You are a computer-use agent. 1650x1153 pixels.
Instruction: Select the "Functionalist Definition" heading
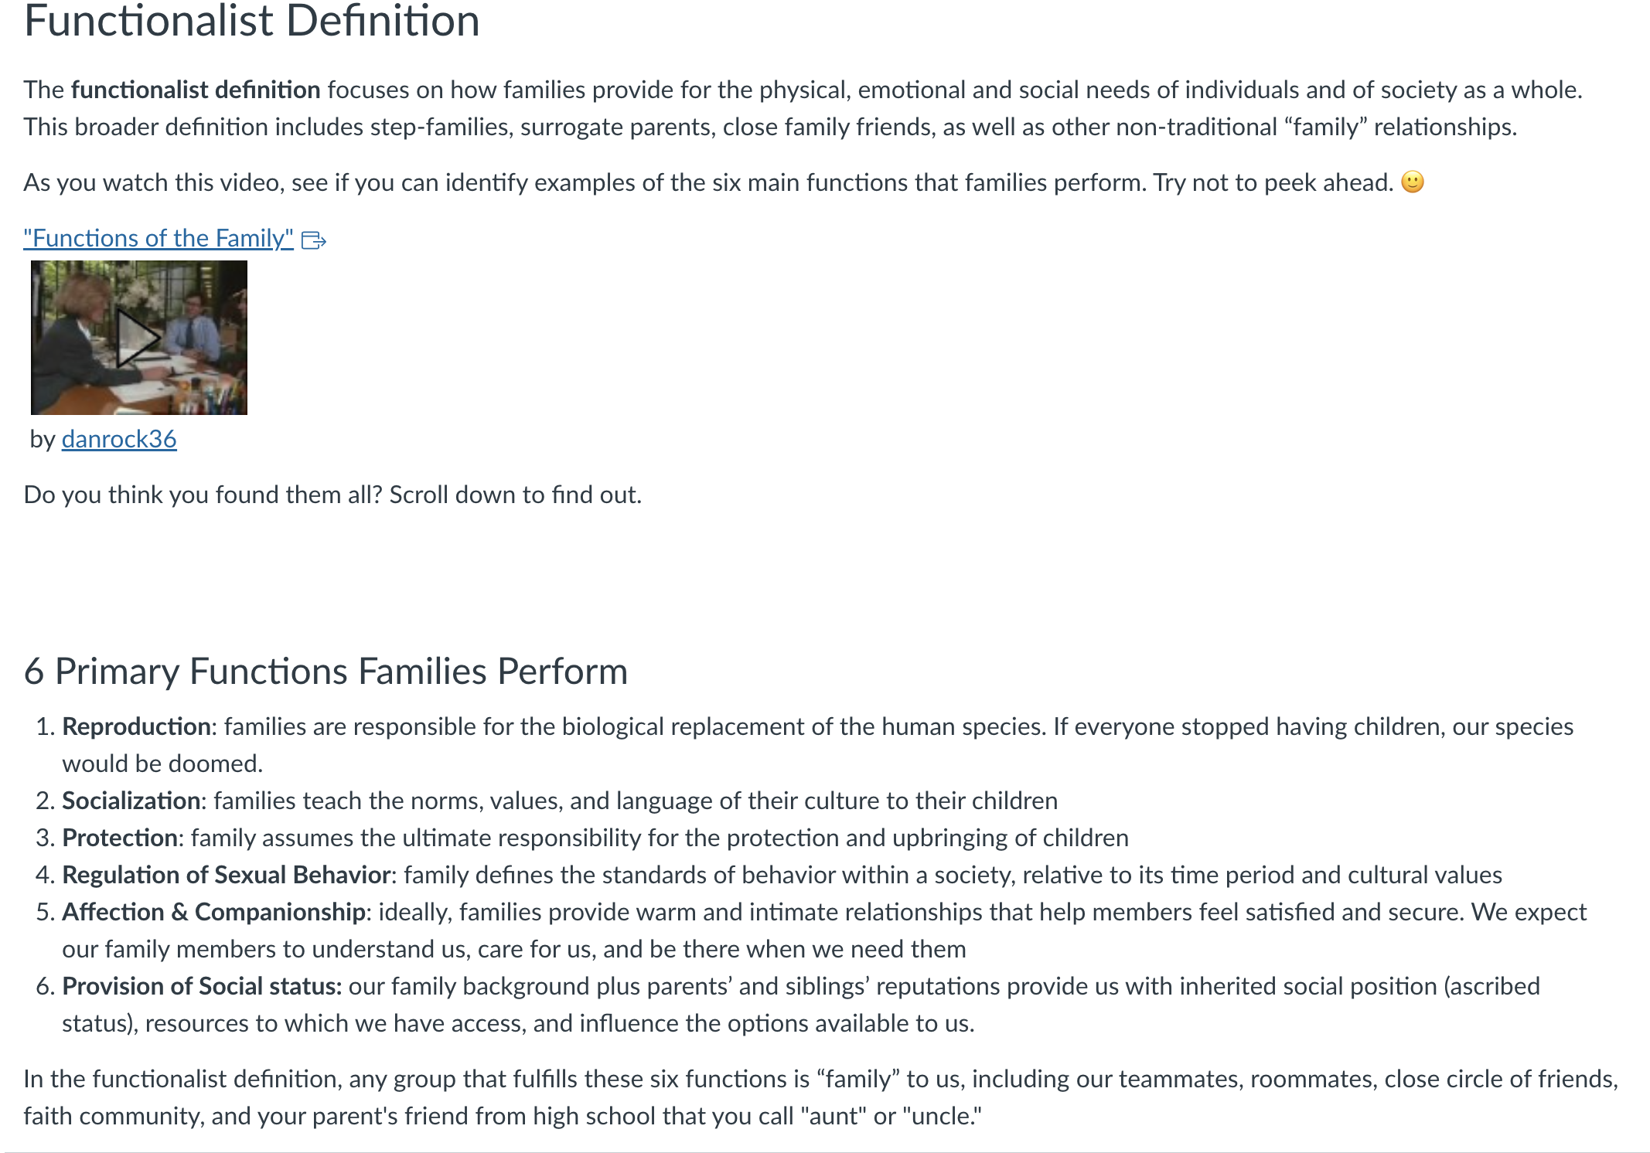(x=252, y=21)
